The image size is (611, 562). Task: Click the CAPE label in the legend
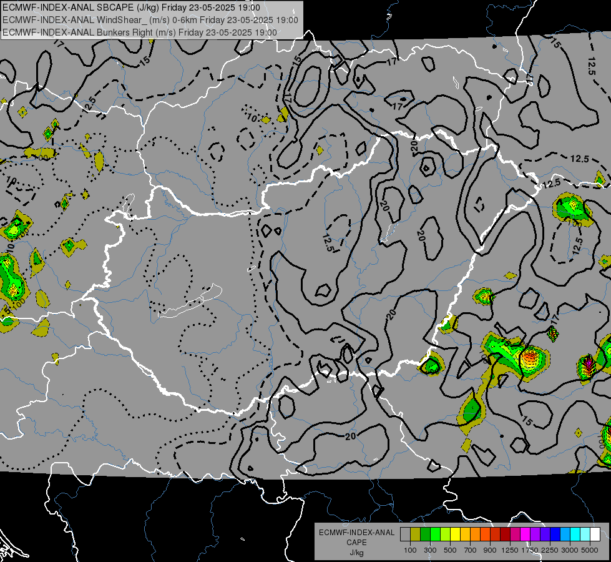[356, 543]
